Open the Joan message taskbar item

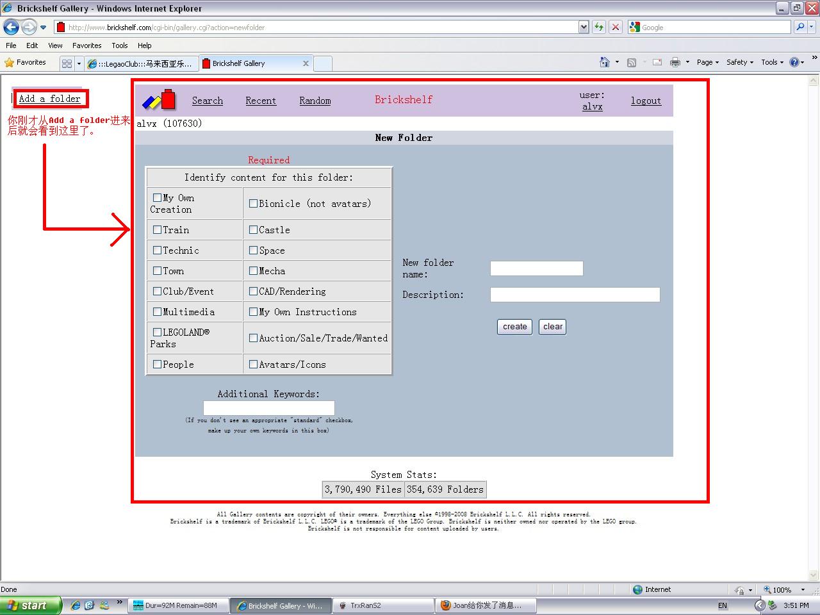tap(485, 605)
